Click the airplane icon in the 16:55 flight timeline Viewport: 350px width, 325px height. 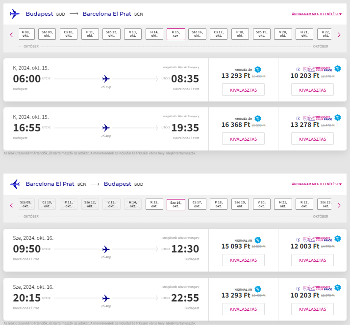click(106, 127)
